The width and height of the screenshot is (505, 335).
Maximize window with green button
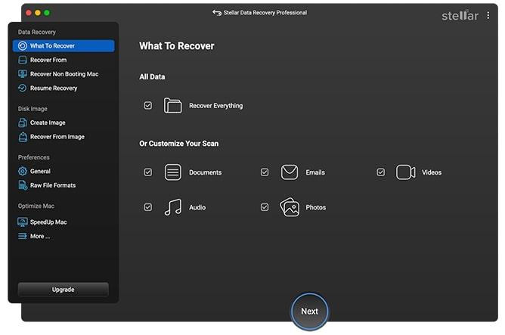[x=47, y=13]
